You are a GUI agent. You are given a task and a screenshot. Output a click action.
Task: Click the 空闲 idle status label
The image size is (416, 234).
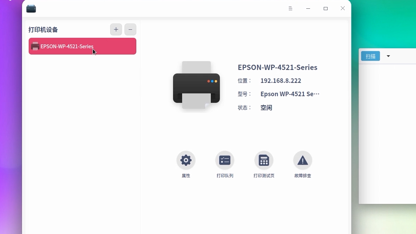(266, 108)
